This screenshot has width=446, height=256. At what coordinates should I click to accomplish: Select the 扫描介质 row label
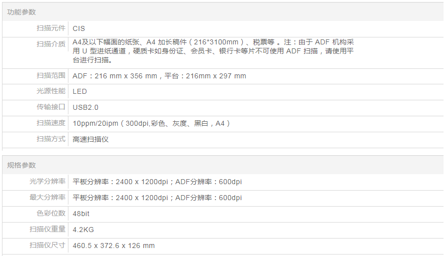pos(50,44)
